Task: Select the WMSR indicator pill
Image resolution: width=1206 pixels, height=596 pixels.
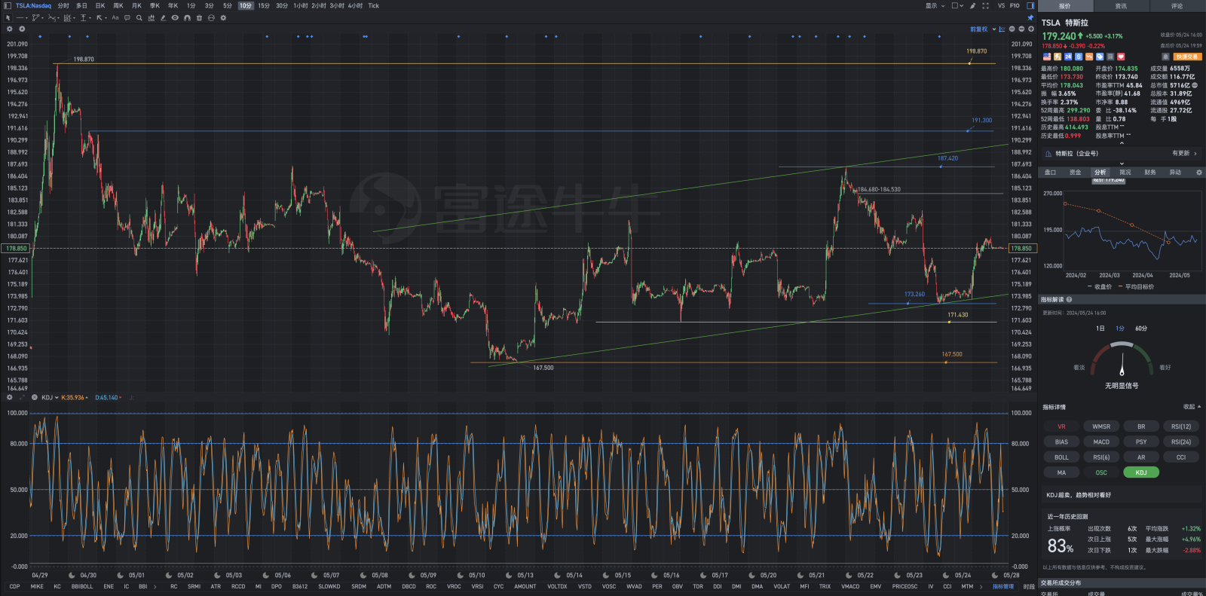Action: click(1101, 426)
